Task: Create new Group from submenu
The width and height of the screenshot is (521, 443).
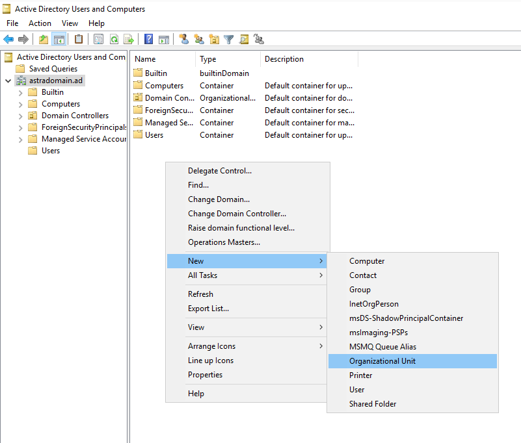Action: tap(412, 290)
